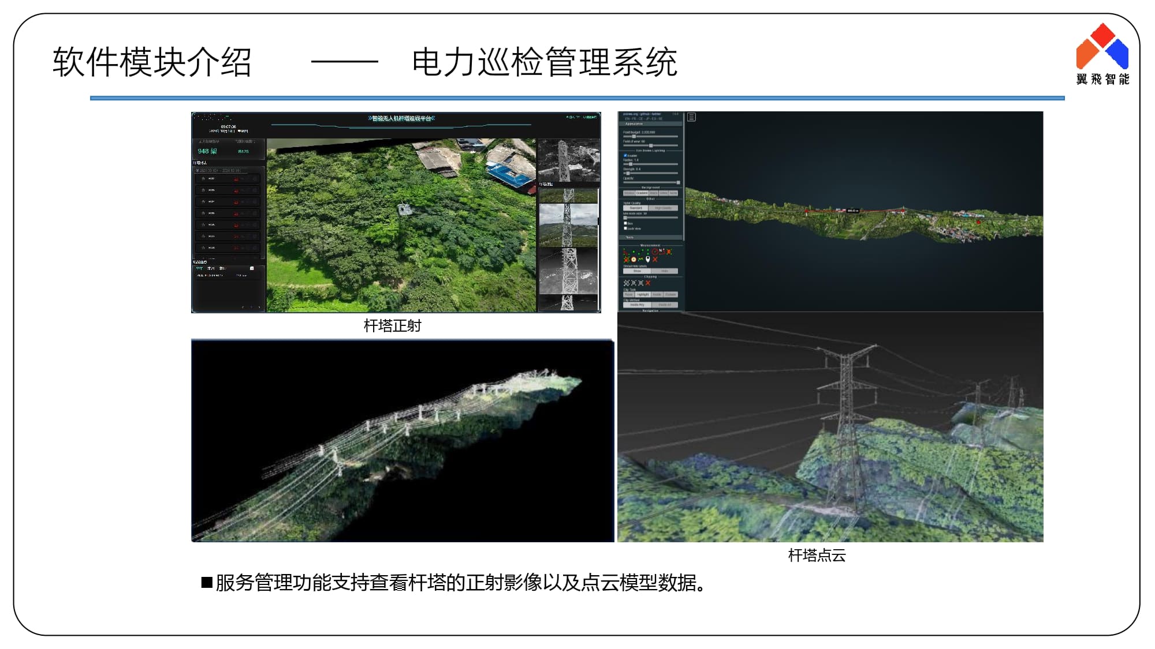This screenshot has width=1155, height=649.
Task: Click red X remove measurements icon
Action: (x=655, y=259)
